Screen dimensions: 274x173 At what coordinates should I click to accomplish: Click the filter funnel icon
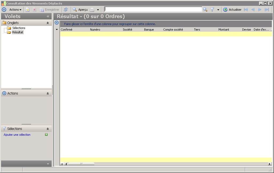click(x=212, y=10)
